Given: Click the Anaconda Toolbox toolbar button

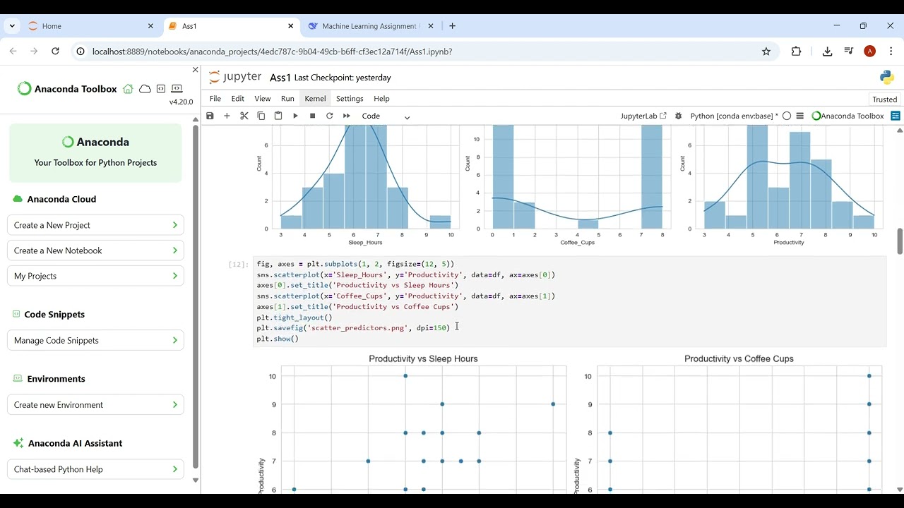Looking at the screenshot, I should click(x=847, y=116).
